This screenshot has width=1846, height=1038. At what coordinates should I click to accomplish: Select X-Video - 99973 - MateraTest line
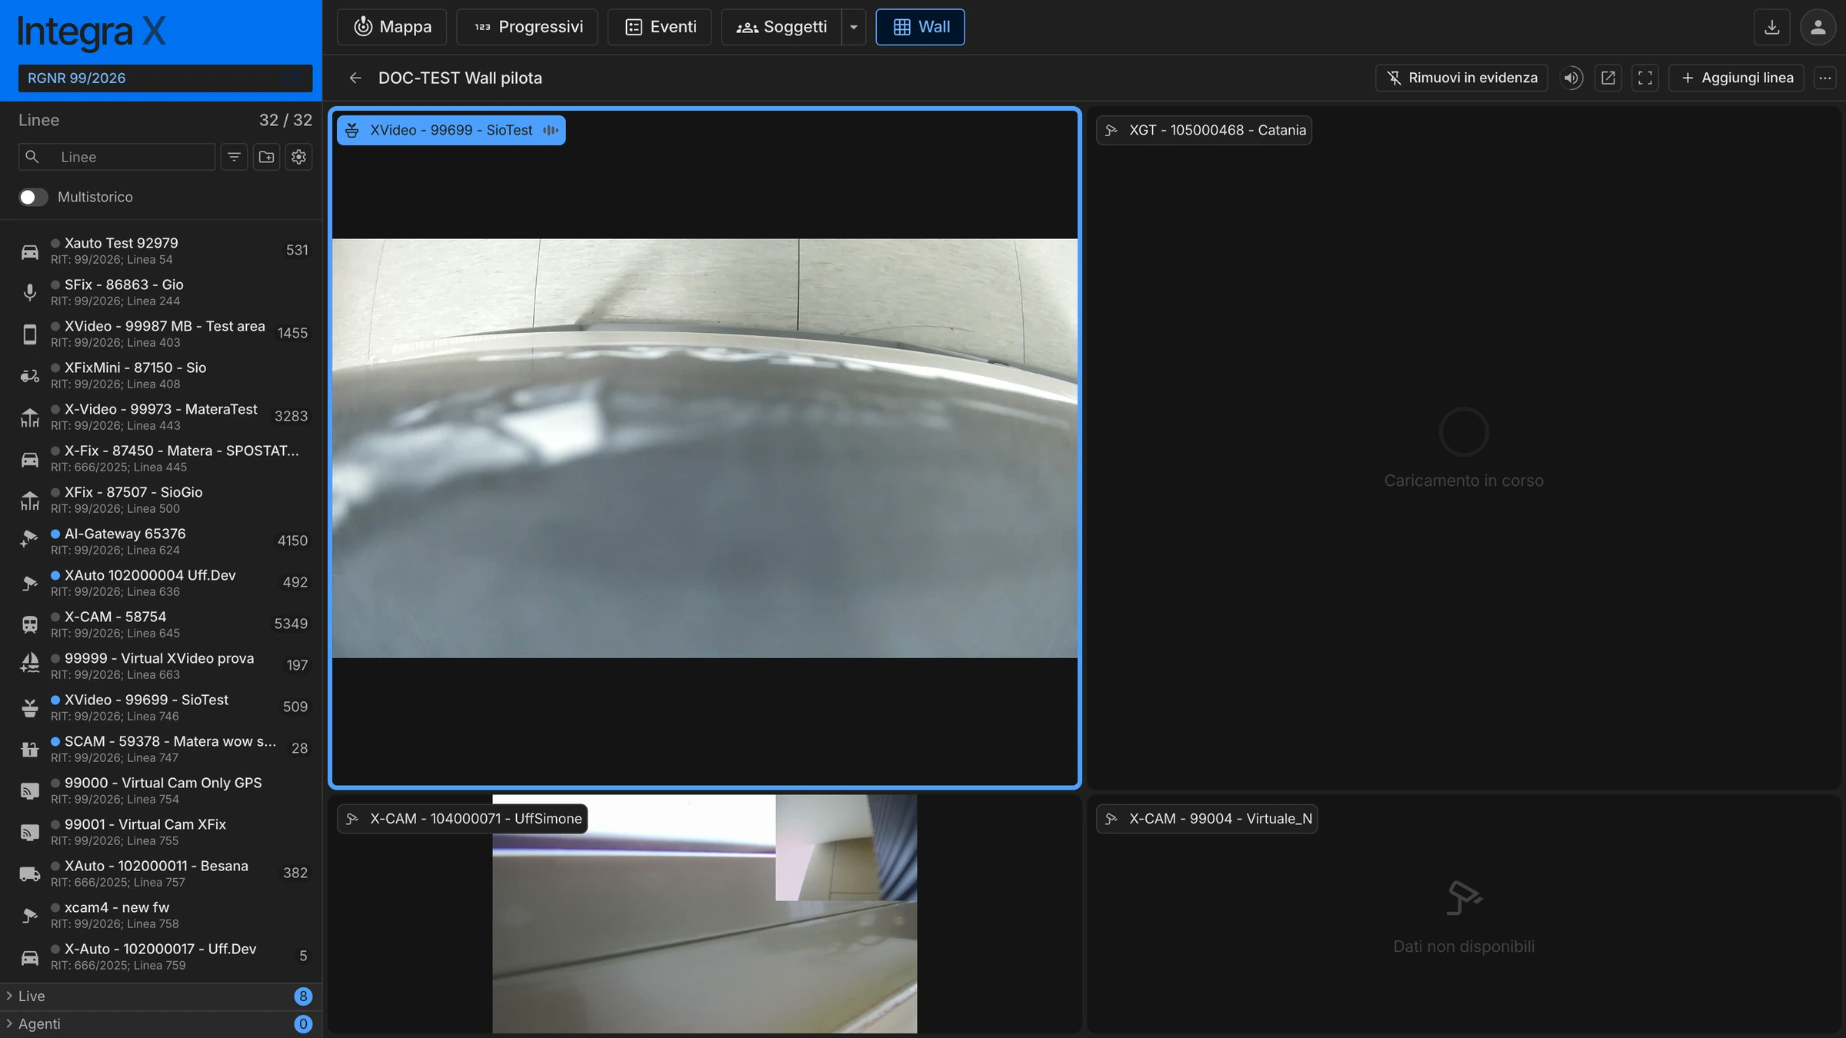161,417
